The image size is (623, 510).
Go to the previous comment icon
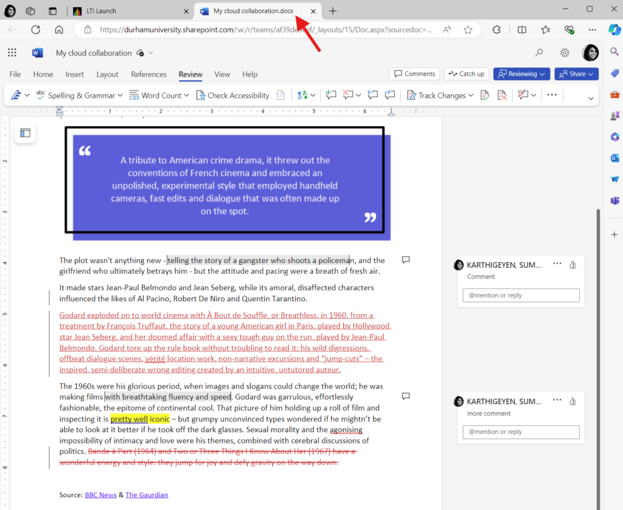pos(373,94)
